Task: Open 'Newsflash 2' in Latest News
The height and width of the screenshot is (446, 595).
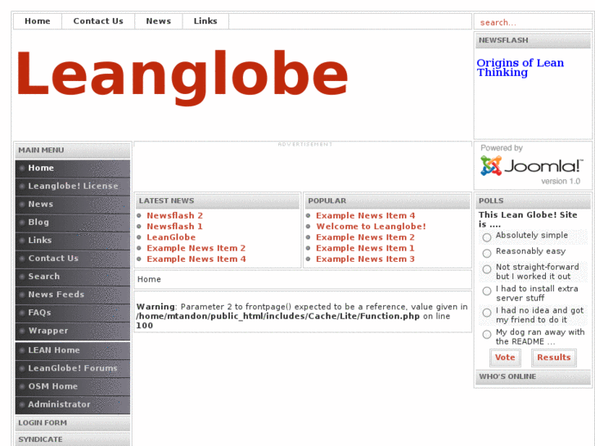Action: [175, 215]
